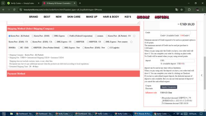Screen dimensions: 206x116
Task: Open the Windows notification center
Action: tap(201, 114)
